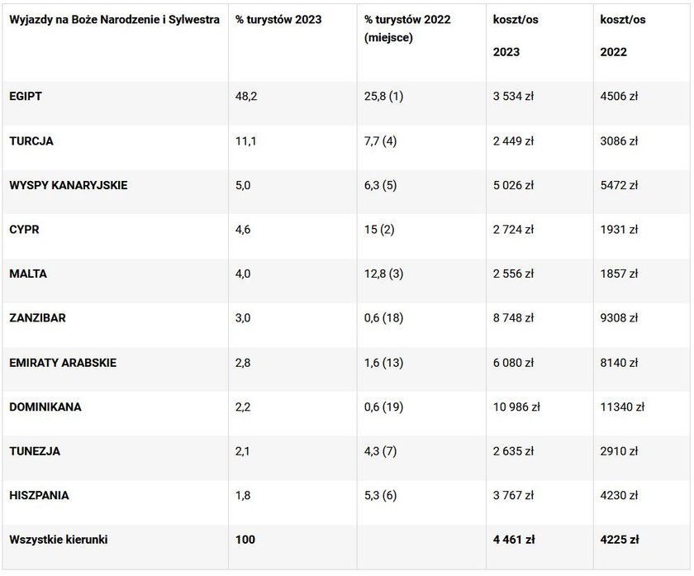Click the TUNEZJA row label

pos(35,451)
